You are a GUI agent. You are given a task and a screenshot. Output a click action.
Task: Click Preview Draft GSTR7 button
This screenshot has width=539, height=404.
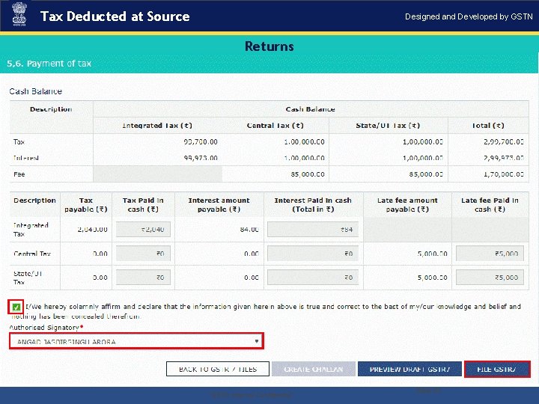(409, 370)
